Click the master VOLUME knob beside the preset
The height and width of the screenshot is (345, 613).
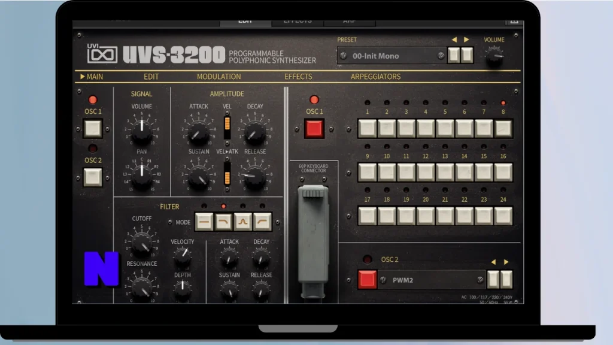click(494, 56)
